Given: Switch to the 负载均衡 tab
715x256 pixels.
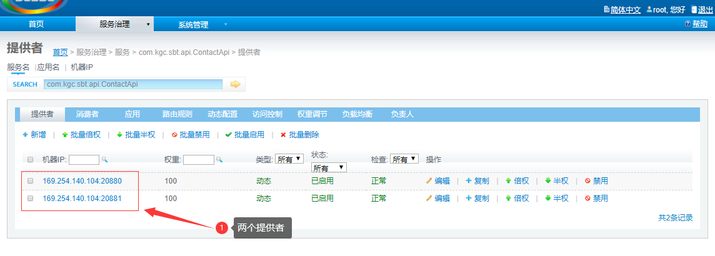Looking at the screenshot, I should 357,114.
